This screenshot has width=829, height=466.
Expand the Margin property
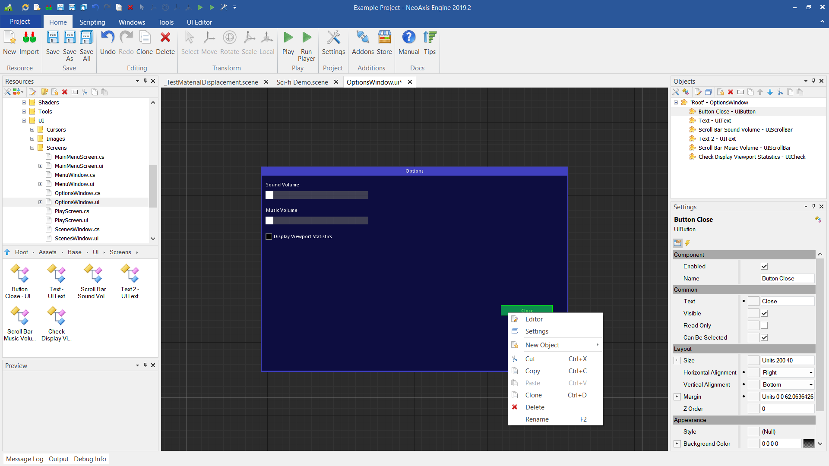point(677,397)
